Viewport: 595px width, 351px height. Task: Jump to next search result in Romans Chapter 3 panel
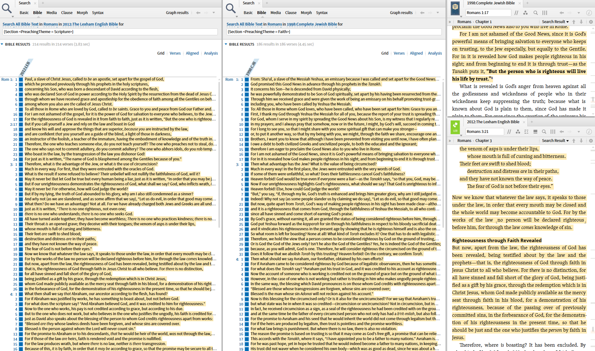coord(581,141)
